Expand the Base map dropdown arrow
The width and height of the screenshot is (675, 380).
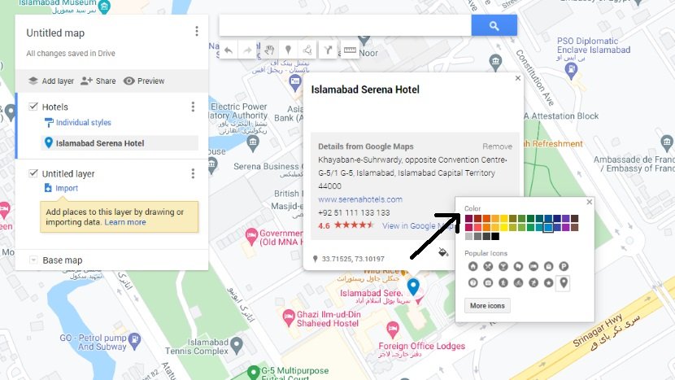[x=33, y=260]
